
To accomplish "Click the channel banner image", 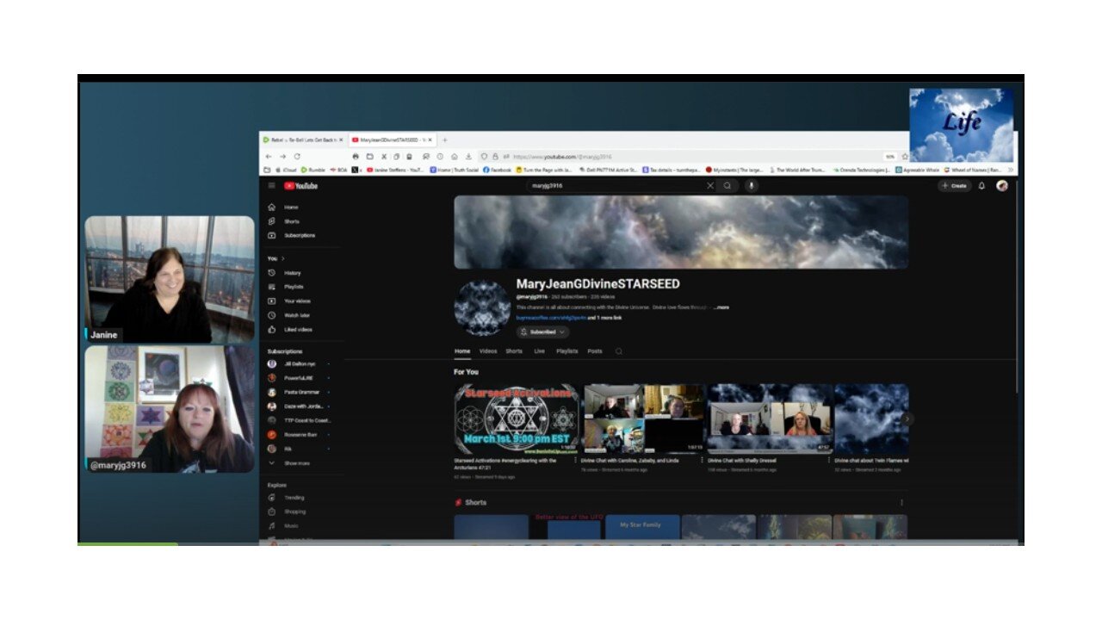I will coord(681,232).
